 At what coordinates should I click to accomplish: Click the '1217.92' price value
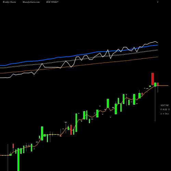pyautogui.click(x=165, y=105)
